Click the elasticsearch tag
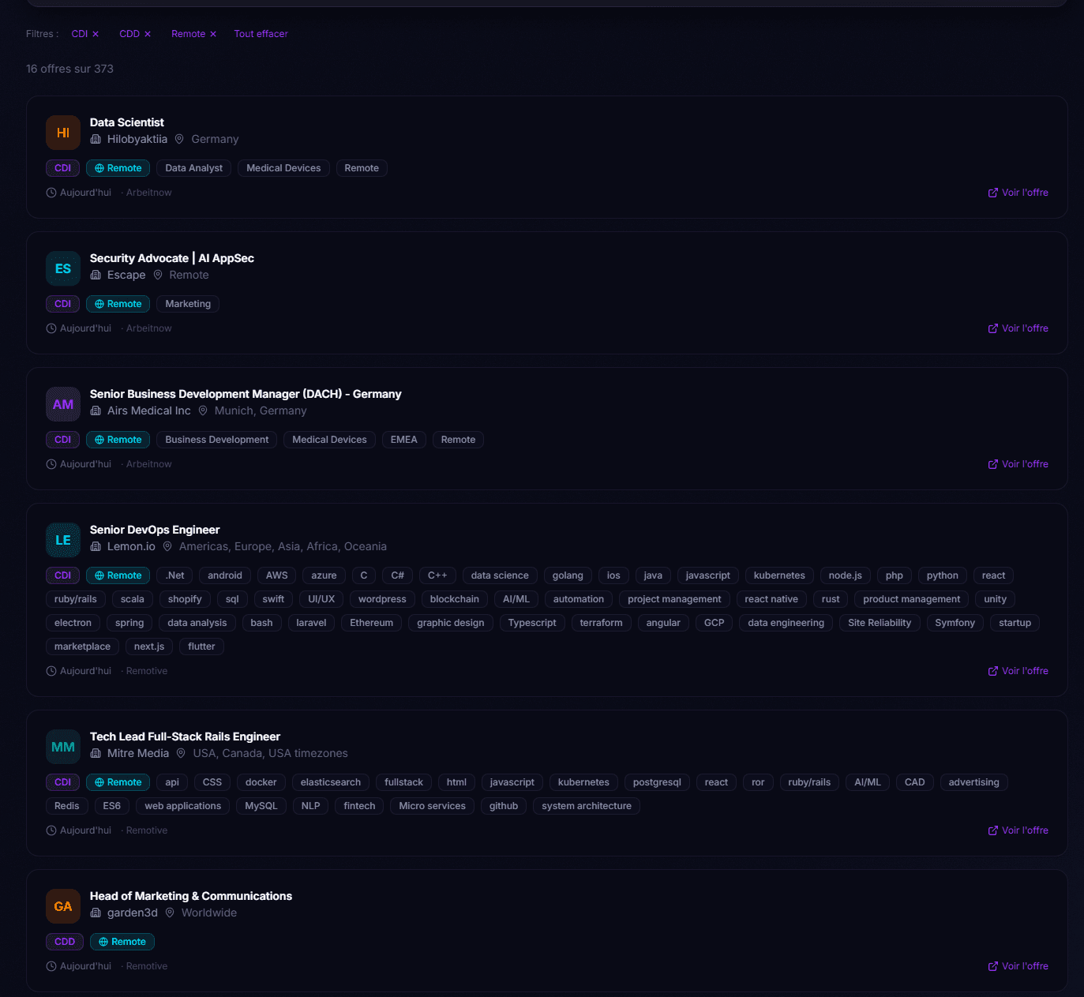The height and width of the screenshot is (997, 1084). point(331,782)
